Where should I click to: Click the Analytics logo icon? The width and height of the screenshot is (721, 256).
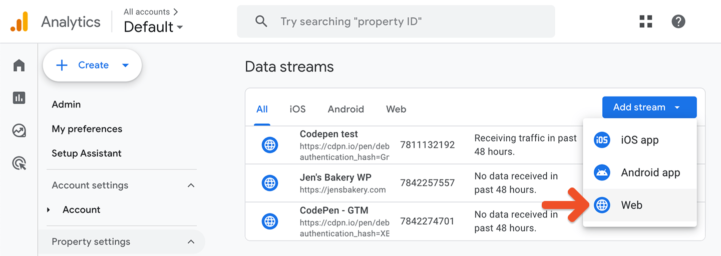click(20, 22)
